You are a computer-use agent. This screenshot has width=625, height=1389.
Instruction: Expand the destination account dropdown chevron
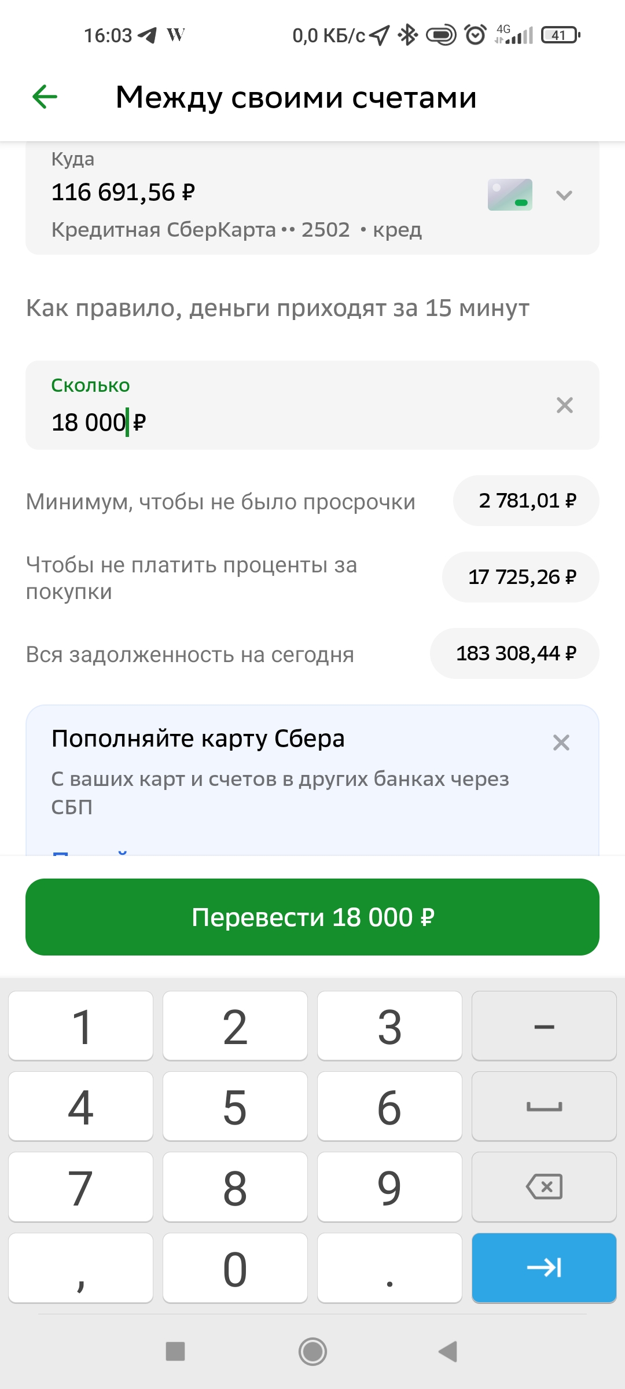point(564,195)
